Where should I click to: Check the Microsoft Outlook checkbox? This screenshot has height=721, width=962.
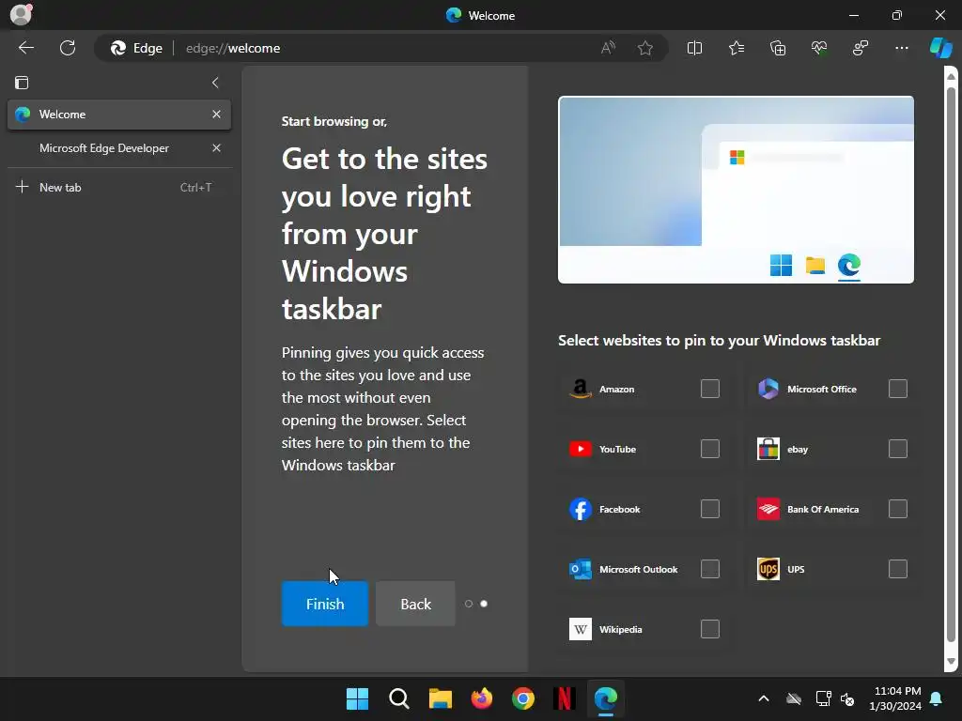coord(710,569)
